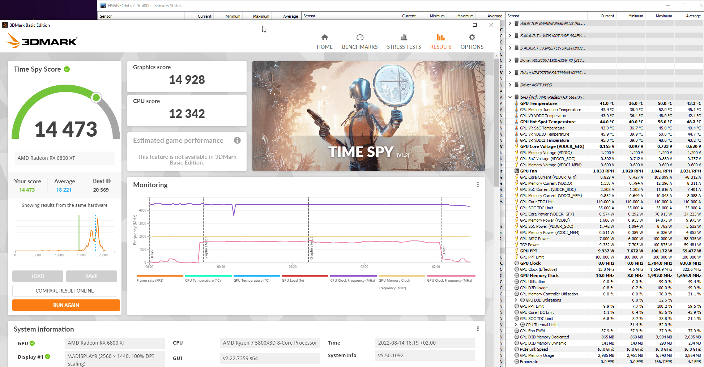This screenshot has width=704, height=367.
Task: Click the HWiNFO64 title bar app icon
Action: (103, 5)
